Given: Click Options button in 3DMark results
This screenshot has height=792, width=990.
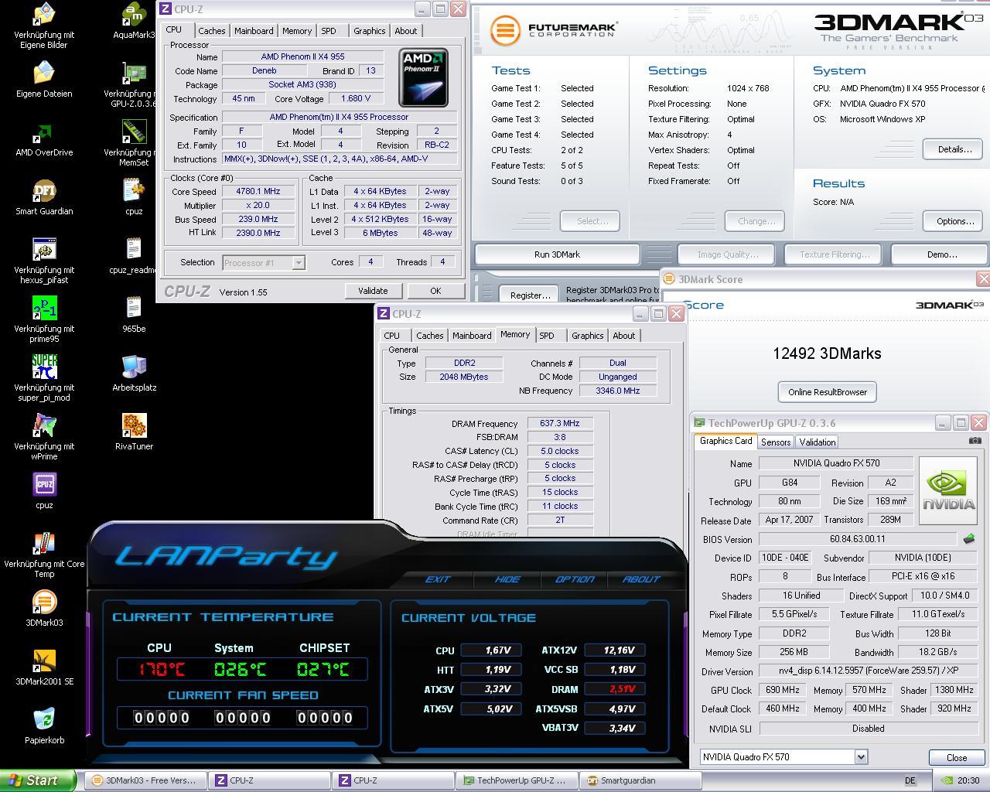Looking at the screenshot, I should tap(954, 221).
